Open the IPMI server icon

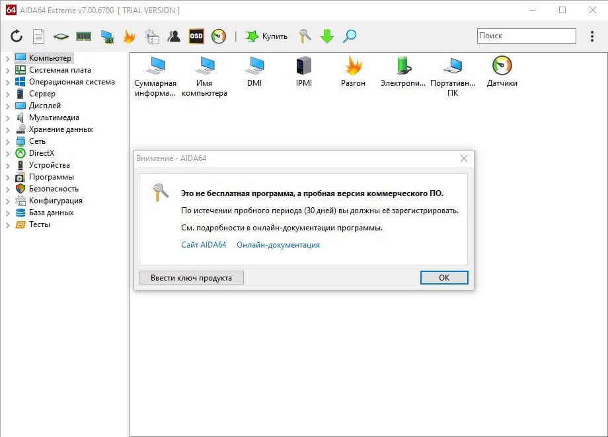303,72
